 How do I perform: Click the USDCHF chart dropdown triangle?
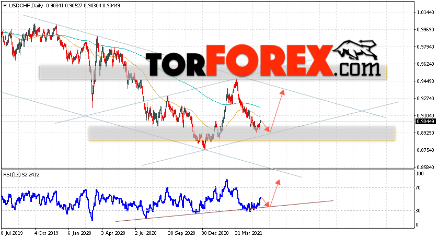(x=5, y=6)
